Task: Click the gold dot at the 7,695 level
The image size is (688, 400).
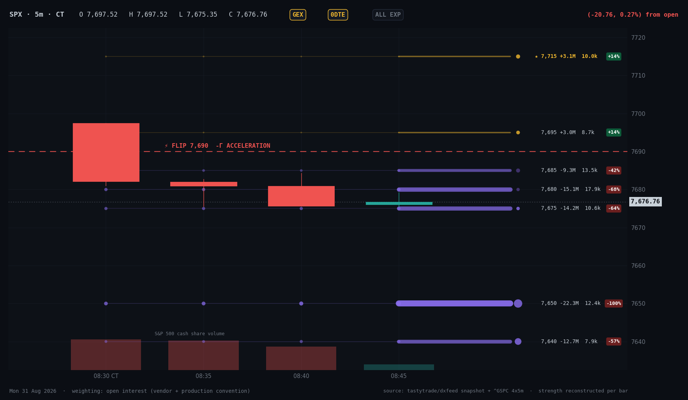Action: [518, 133]
